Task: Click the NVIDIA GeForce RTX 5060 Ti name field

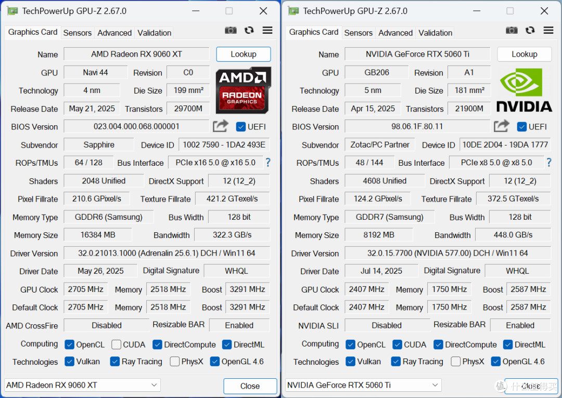Action: [417, 54]
